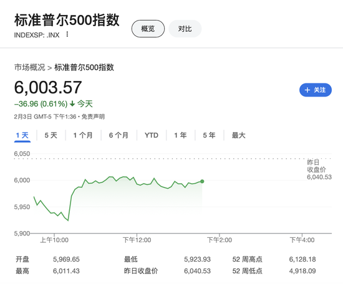Image resolution: width=343 pixels, height=284 pixels.
Task: Click the 上午10:00 axis label
Action: click(x=54, y=240)
